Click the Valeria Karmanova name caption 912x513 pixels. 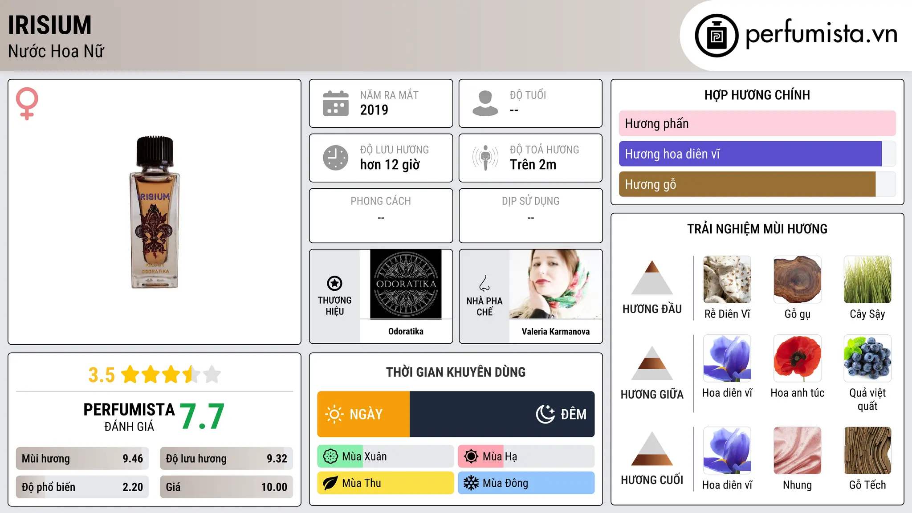coord(556,331)
